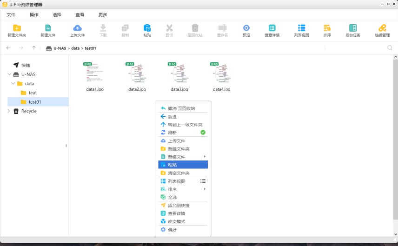Choose 全选 in the context menu
Viewport: 398px width, 246px height.
point(172,197)
